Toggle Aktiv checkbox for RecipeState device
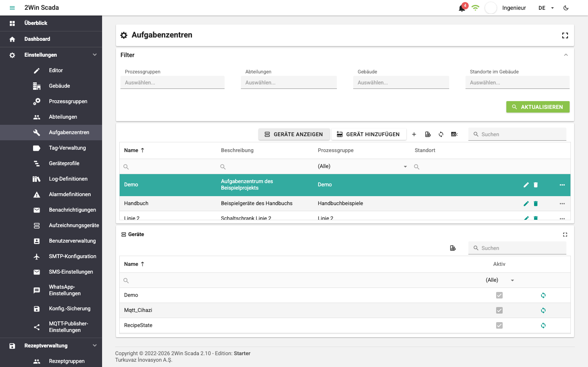 pyautogui.click(x=499, y=325)
